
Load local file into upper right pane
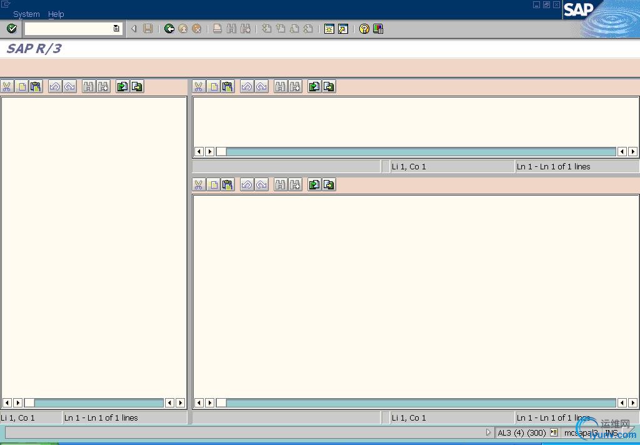click(x=314, y=86)
